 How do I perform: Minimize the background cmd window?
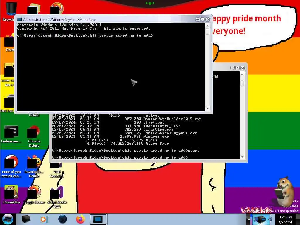[232, 68]
